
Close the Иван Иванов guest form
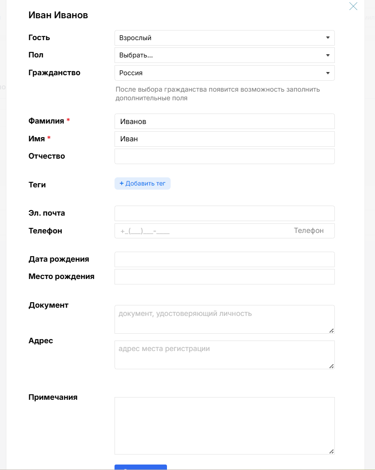tap(353, 6)
